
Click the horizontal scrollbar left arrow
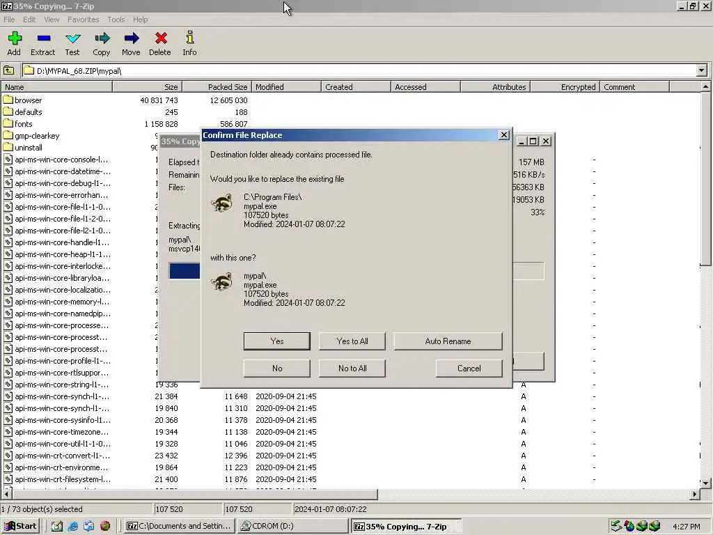(6, 494)
